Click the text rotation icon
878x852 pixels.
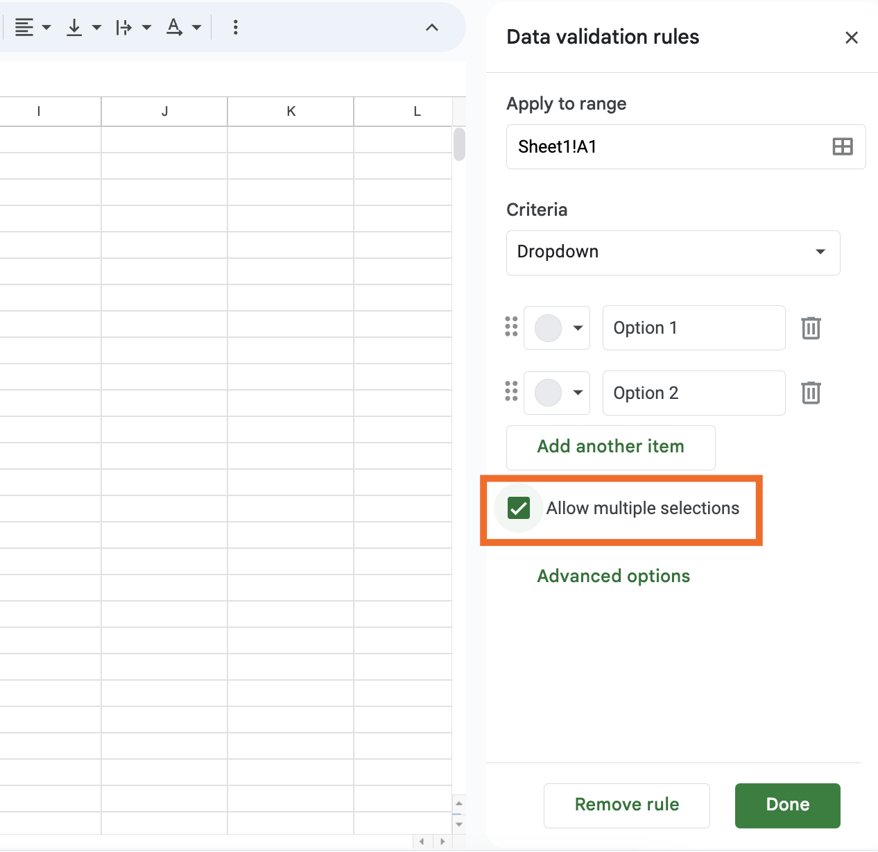pyautogui.click(x=174, y=28)
